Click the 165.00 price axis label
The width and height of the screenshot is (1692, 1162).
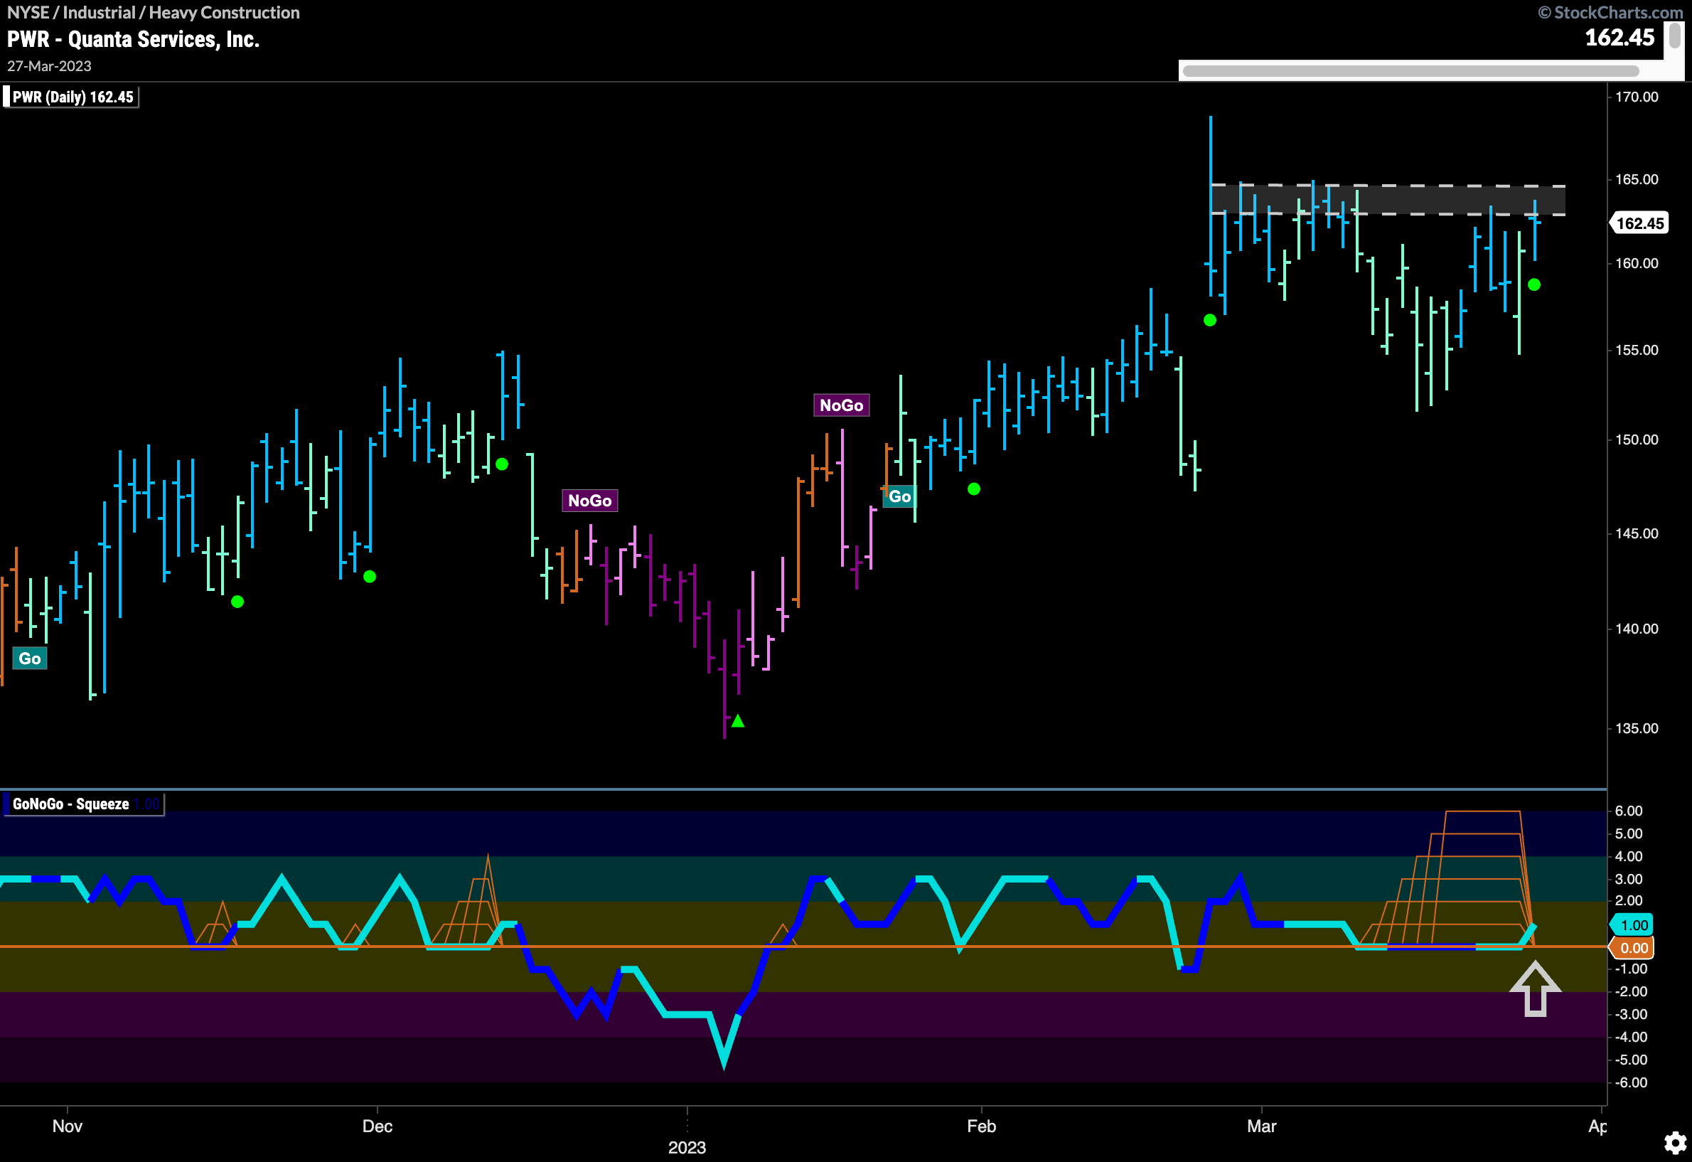1637,179
